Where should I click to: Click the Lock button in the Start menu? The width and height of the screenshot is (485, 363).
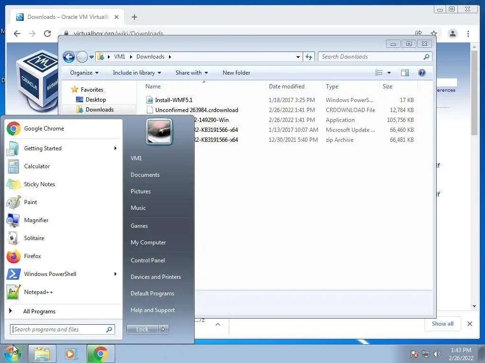(142, 329)
